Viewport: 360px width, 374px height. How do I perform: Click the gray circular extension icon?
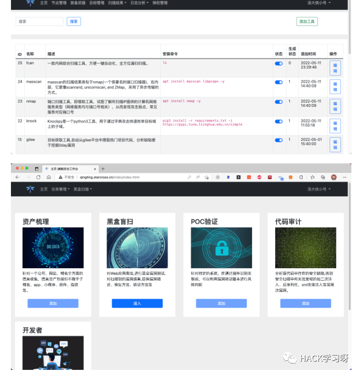[217, 177]
